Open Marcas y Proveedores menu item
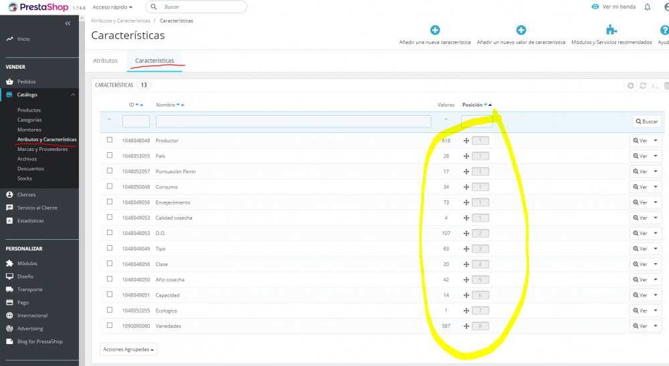669x366 pixels. pos(43,149)
